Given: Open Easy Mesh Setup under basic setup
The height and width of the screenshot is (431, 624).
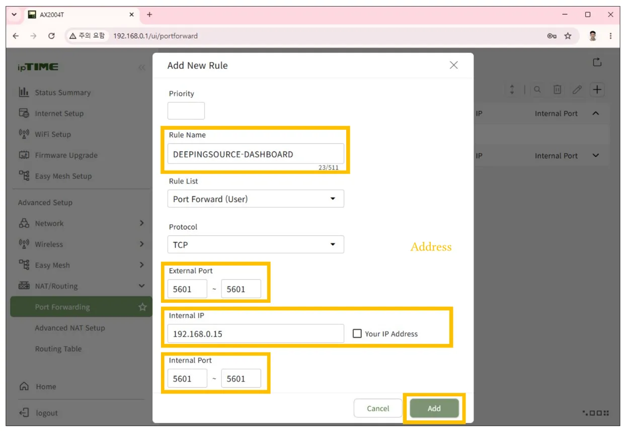Looking at the screenshot, I should pos(63,176).
